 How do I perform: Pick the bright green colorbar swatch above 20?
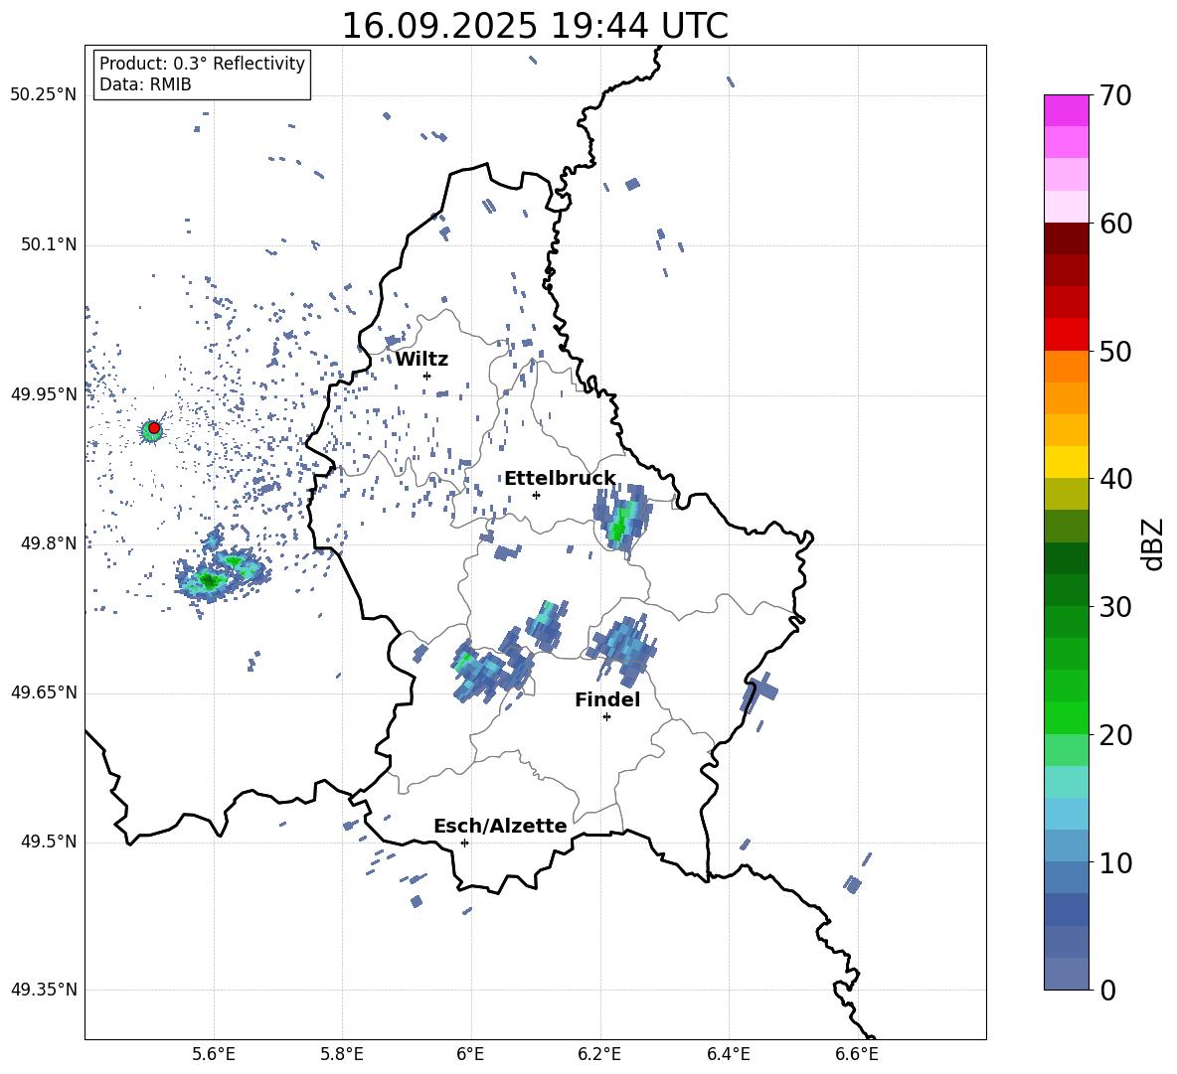(x=1066, y=717)
